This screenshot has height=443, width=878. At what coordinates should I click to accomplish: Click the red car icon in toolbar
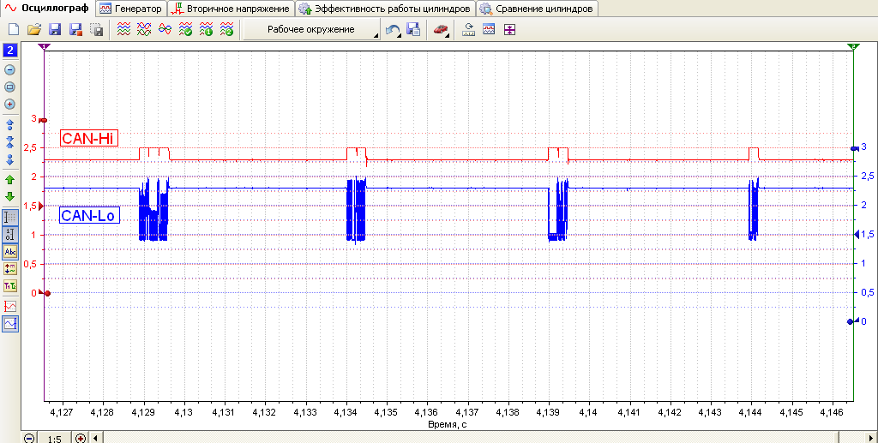pyautogui.click(x=441, y=30)
